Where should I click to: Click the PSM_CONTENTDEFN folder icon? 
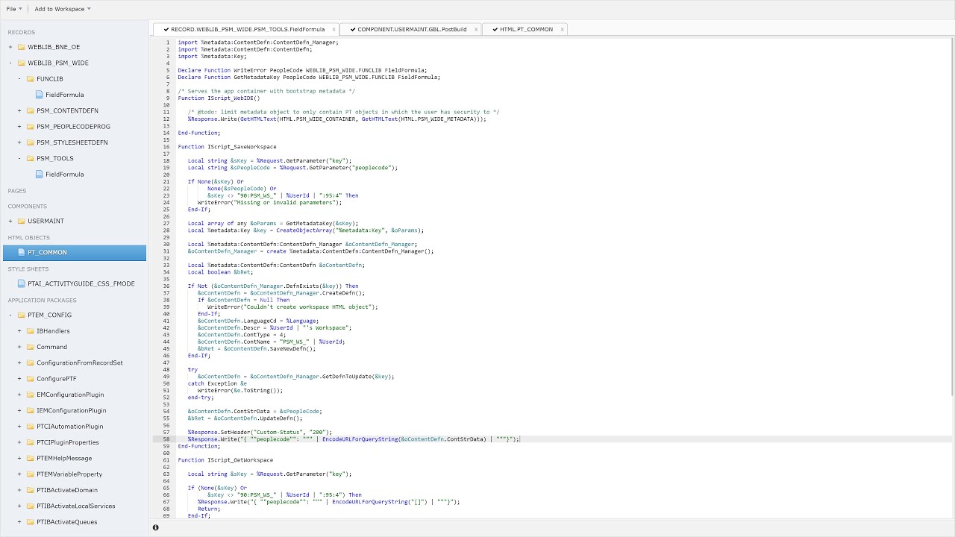pos(30,110)
